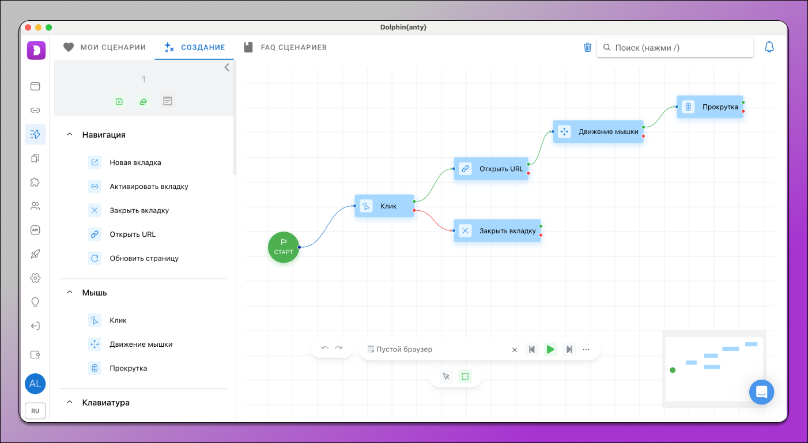Open the support chat bubble

[761, 392]
